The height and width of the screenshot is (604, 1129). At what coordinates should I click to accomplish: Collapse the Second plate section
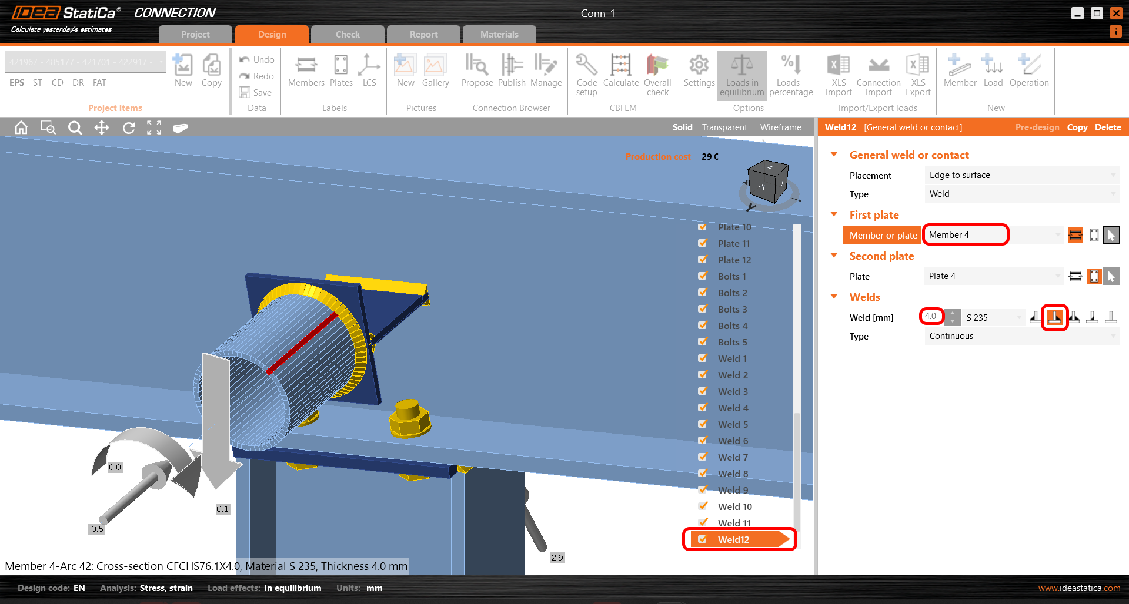pyautogui.click(x=834, y=255)
